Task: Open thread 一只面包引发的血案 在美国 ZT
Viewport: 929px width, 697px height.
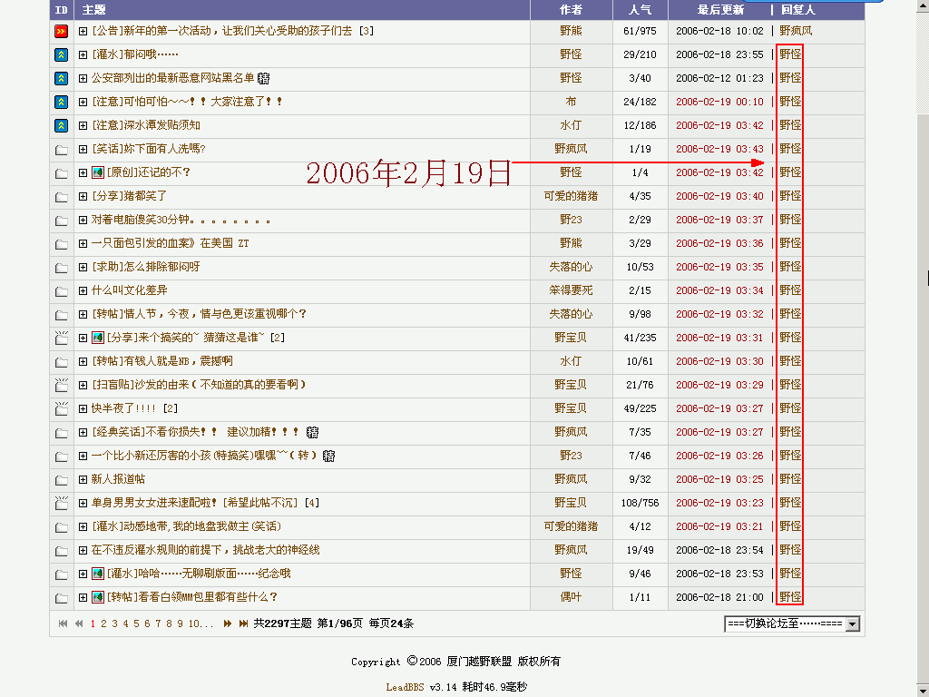Action: pyautogui.click(x=170, y=243)
